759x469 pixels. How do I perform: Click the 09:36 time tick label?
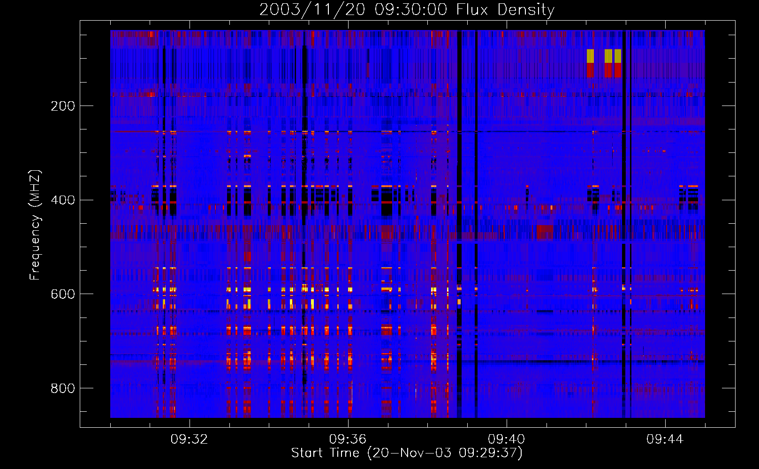(x=348, y=439)
